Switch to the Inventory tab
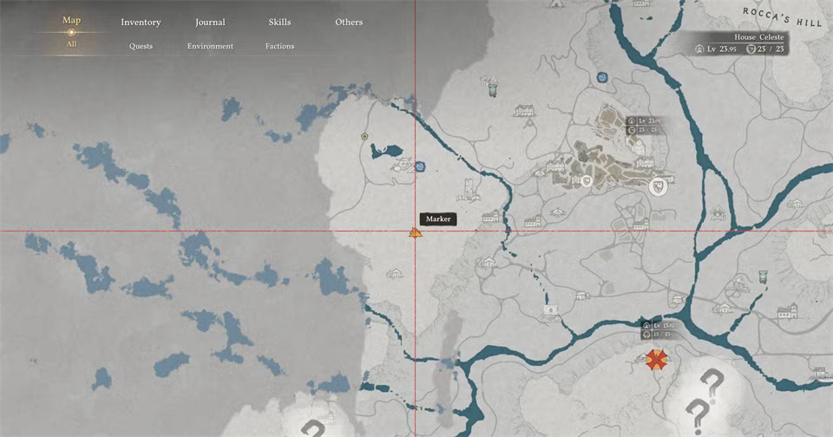This screenshot has height=437, width=833. pos(141,23)
